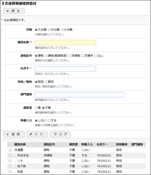This screenshot has height=175, width=151.
Task: Select the 中分類 radio option
Action: coord(49,30)
